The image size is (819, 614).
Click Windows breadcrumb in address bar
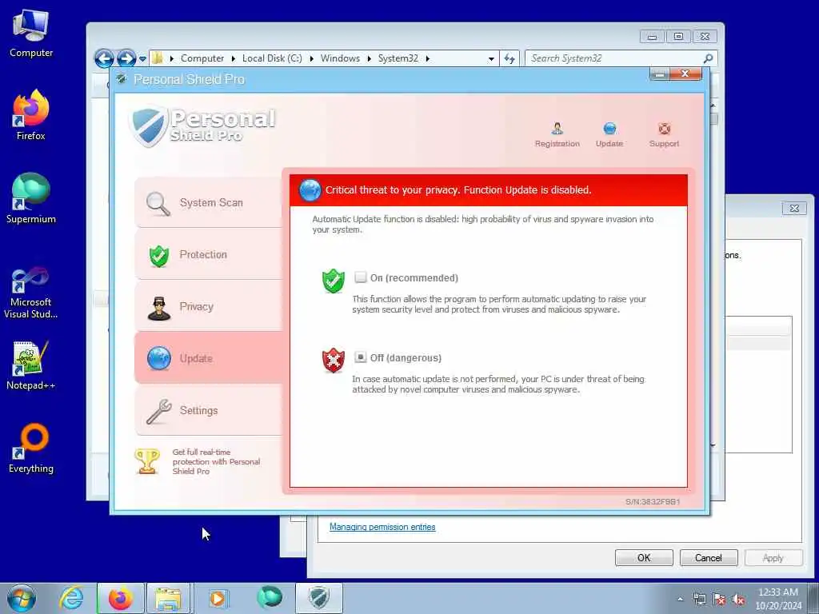(x=340, y=58)
